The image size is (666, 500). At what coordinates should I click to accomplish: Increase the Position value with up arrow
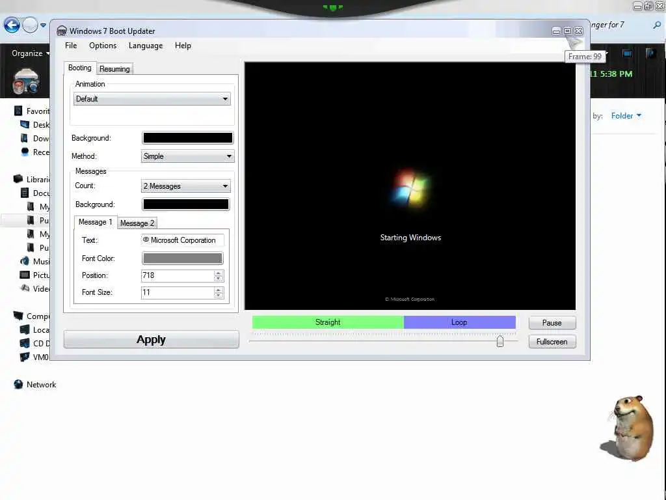pos(219,273)
